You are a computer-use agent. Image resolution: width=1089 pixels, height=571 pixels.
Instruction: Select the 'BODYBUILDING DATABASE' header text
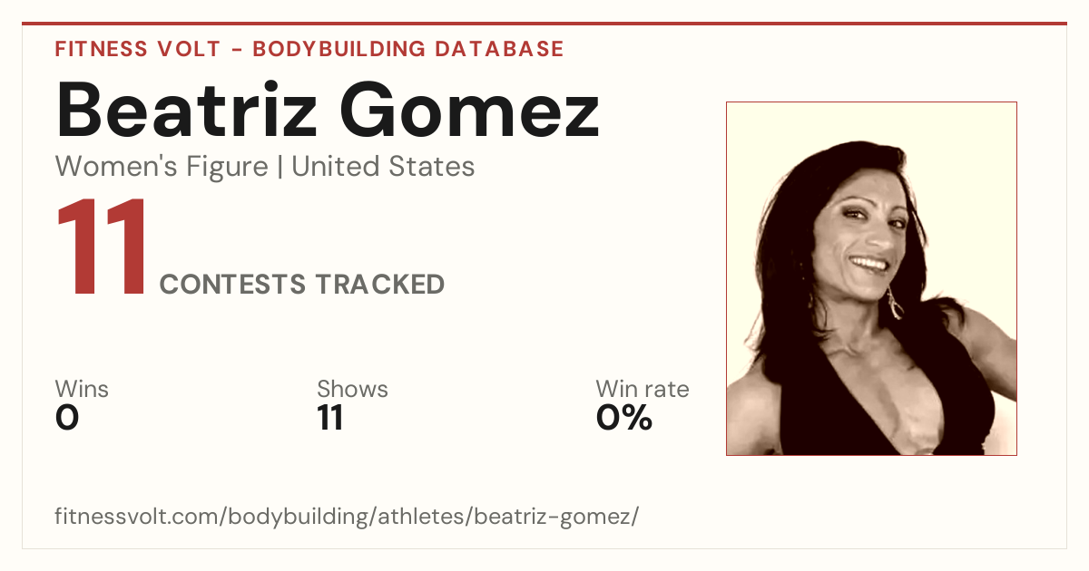pos(408,49)
